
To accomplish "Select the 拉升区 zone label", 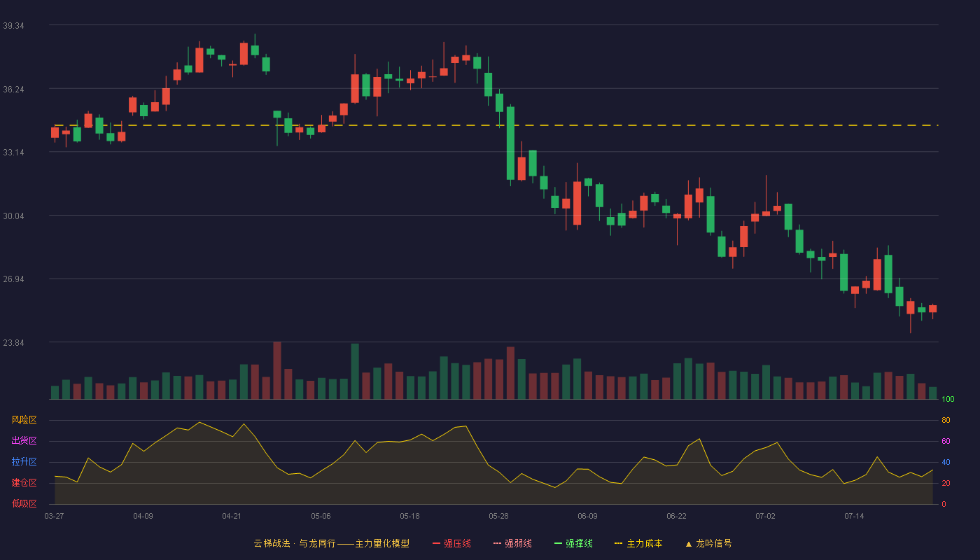I will 24,462.
